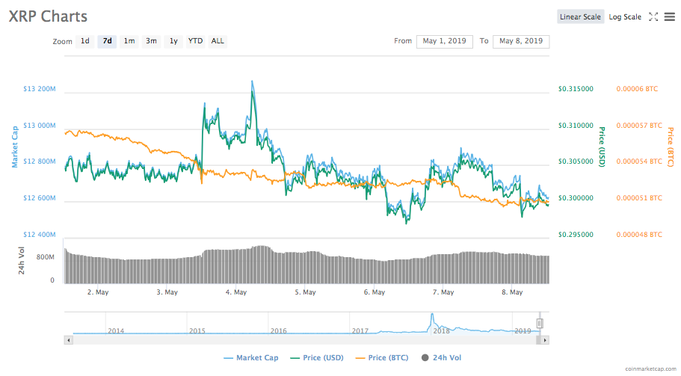Image resolution: width=681 pixels, height=376 pixels.
Task: Click the vertical 'Market Cap' axis title
Action: [x=15, y=147]
